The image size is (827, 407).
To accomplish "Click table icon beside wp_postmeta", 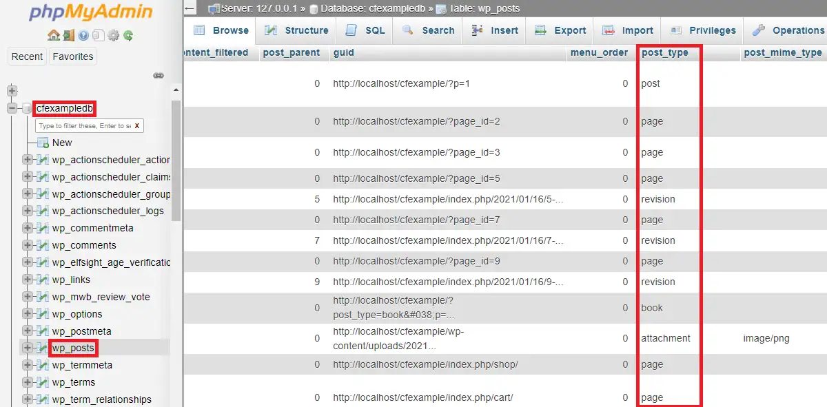I will click(43, 331).
